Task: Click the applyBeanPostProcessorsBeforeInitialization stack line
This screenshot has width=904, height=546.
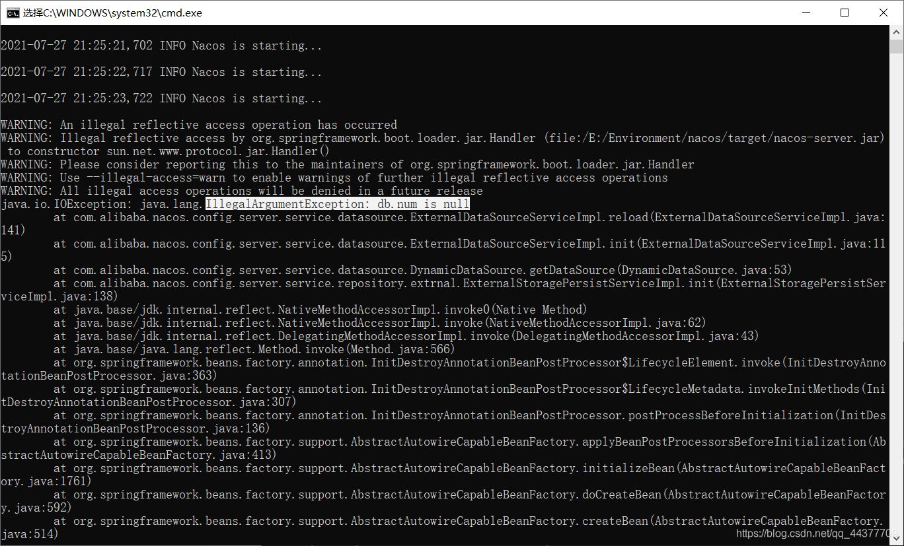Action: (443, 448)
